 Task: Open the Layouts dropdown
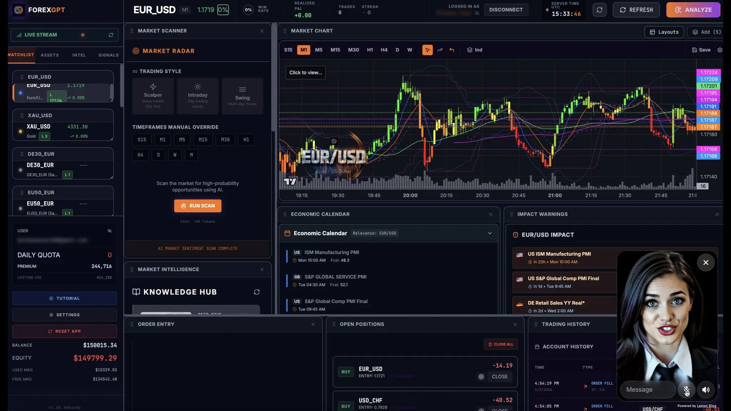click(x=664, y=32)
